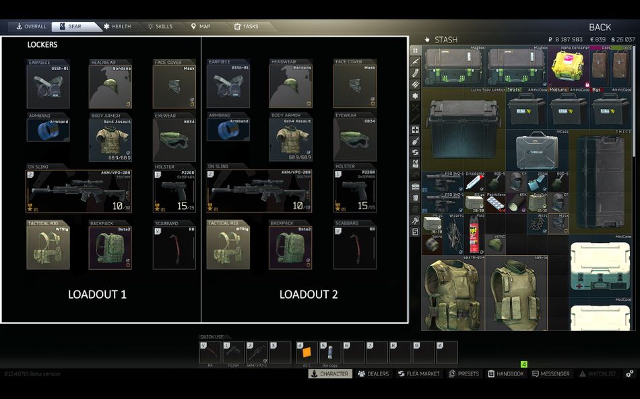
Task: Open settings gear in bottom bar
Action: pos(630,373)
